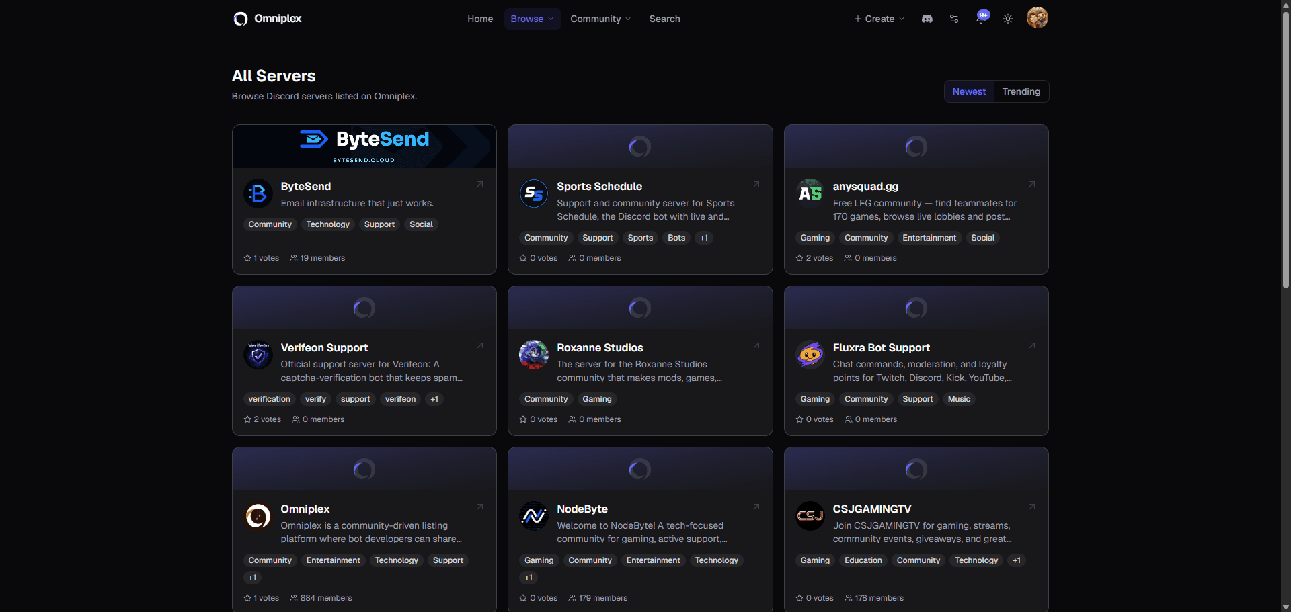1291x612 pixels.
Task: Open the notifications bell with 9+ badge
Action: [982, 17]
